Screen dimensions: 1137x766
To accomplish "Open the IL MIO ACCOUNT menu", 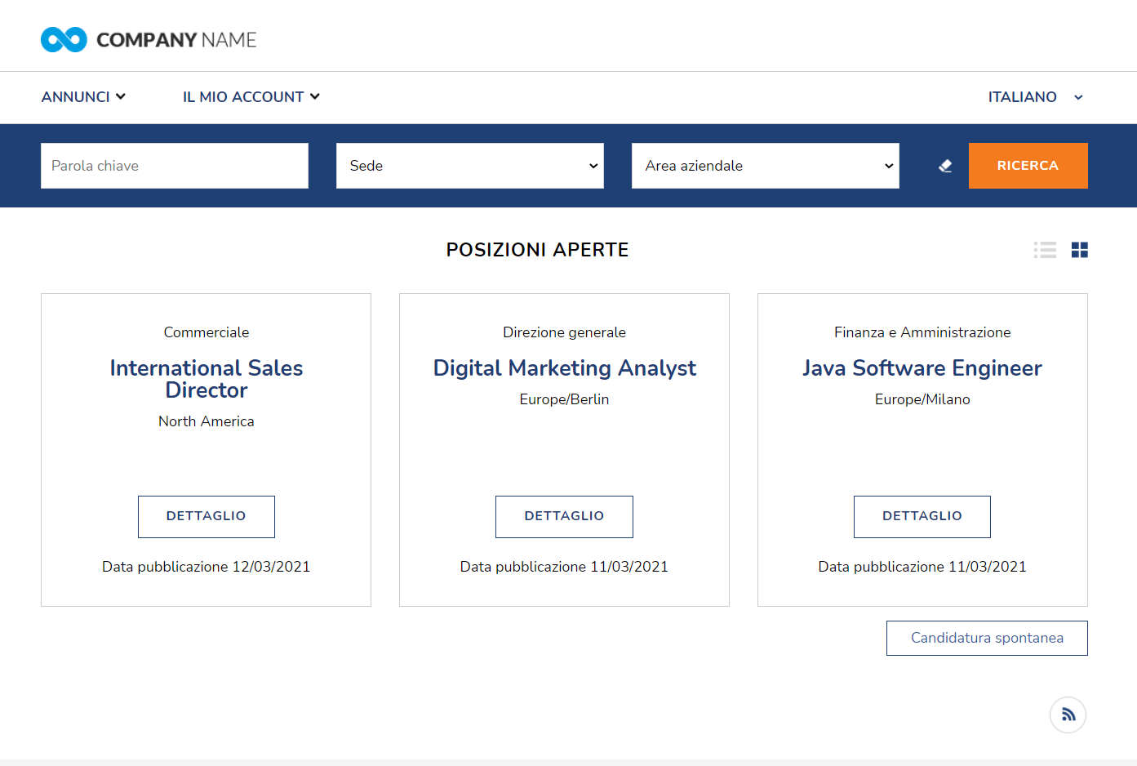I will (x=251, y=96).
